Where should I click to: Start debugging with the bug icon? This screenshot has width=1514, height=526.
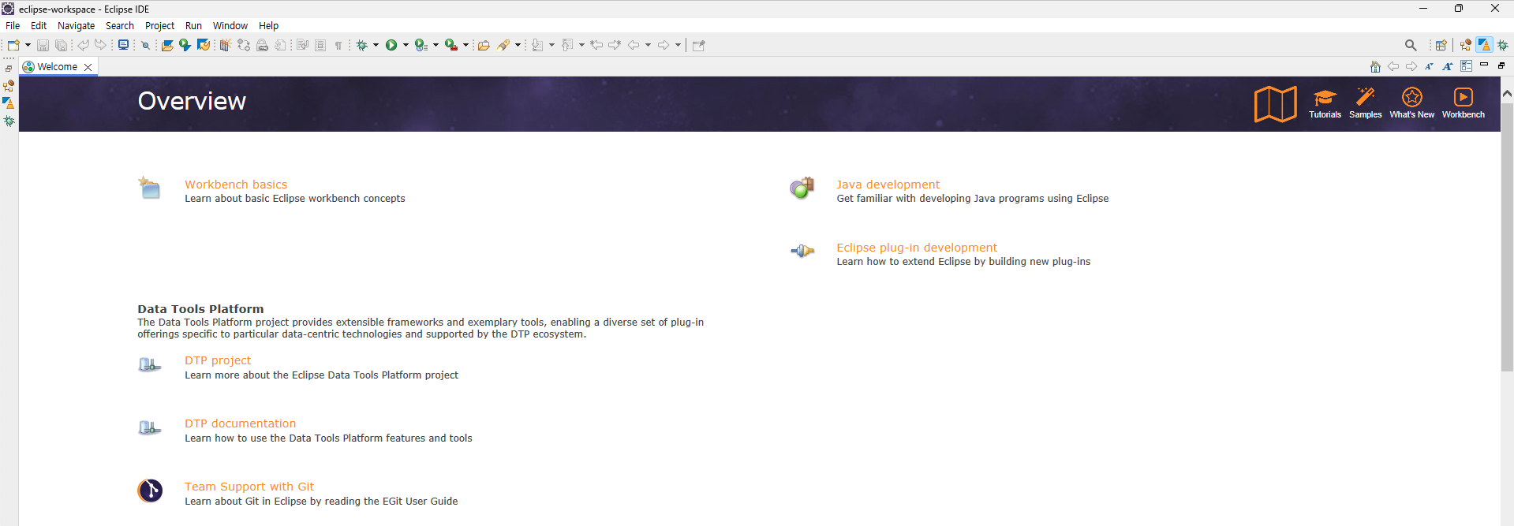362,45
